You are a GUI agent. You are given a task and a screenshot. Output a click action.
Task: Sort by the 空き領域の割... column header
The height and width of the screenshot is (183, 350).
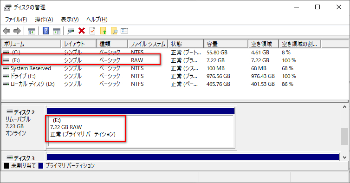[300, 44]
